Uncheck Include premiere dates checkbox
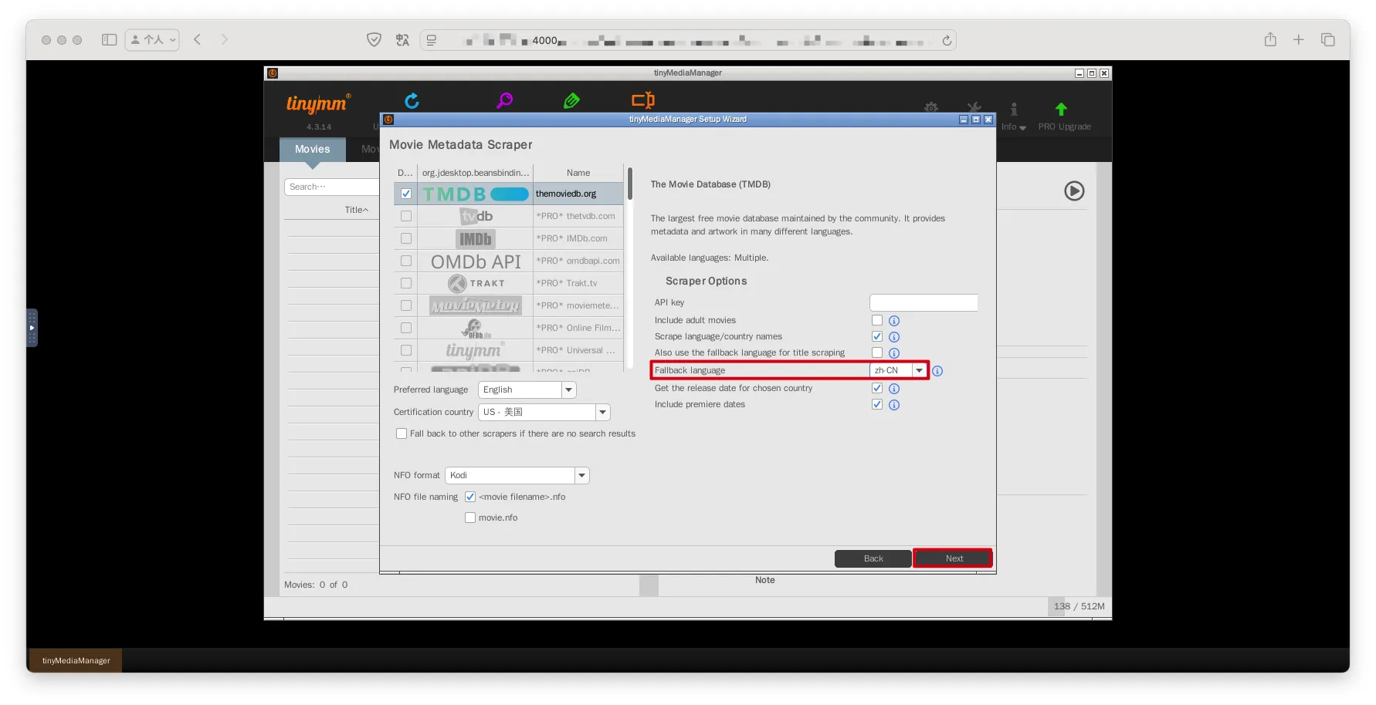Screen dimensions: 1376x705 pyautogui.click(x=876, y=404)
